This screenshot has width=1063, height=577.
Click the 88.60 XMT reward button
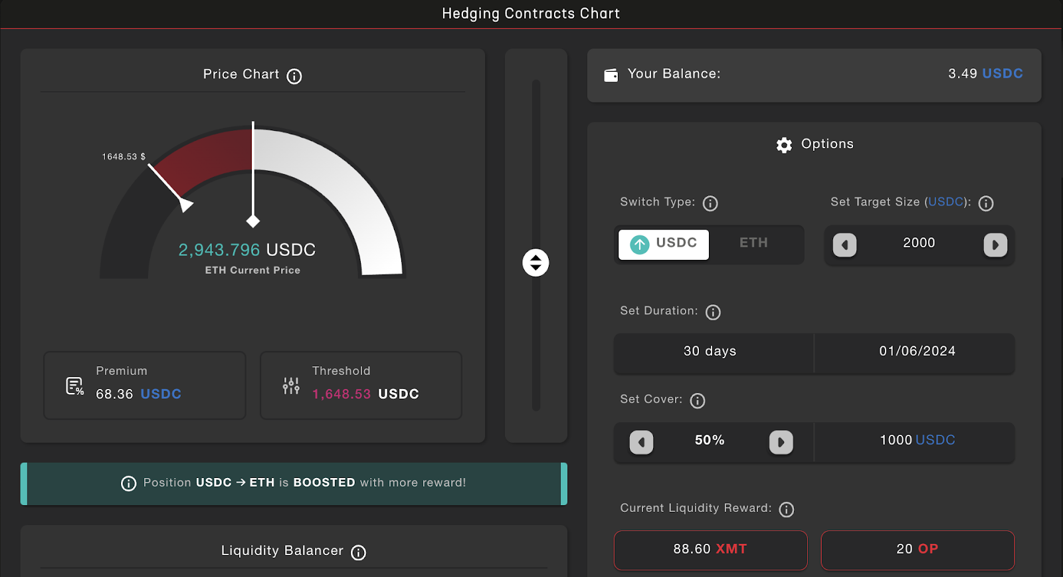point(710,550)
